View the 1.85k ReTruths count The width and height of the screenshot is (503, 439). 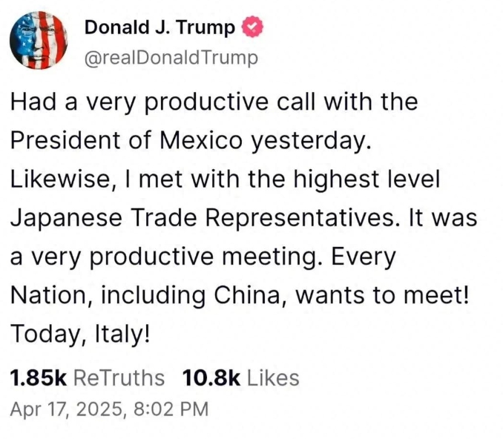[39, 377]
